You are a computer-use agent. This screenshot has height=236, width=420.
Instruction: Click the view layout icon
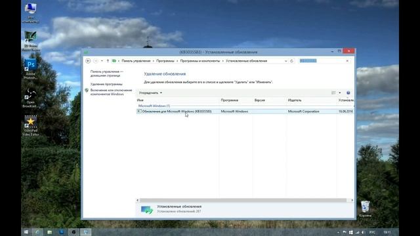pyautogui.click(x=333, y=93)
